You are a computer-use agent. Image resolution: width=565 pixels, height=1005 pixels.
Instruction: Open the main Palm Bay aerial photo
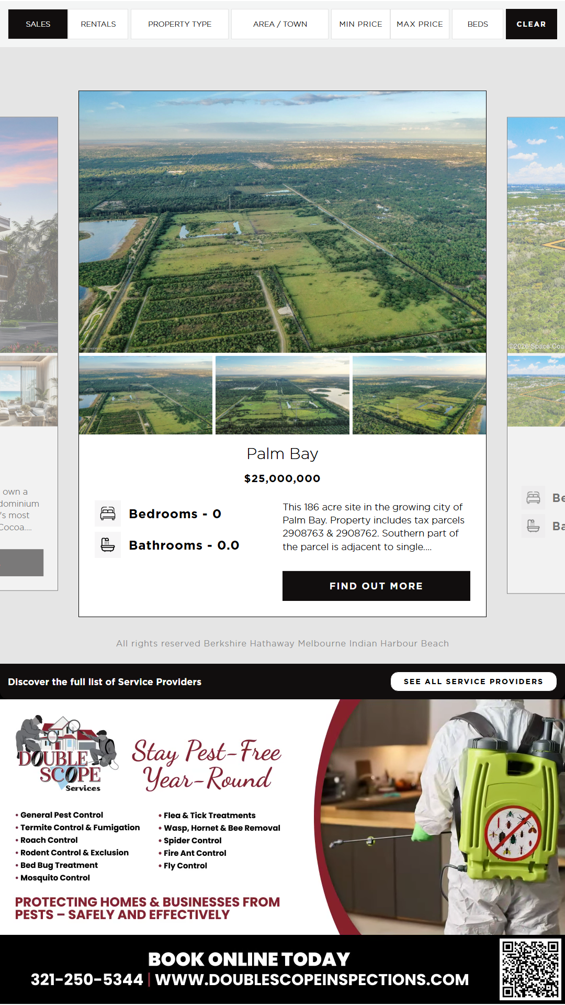[282, 222]
